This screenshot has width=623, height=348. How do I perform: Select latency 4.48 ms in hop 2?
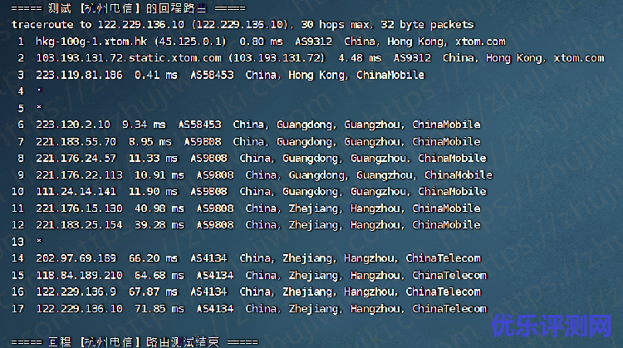360,58
